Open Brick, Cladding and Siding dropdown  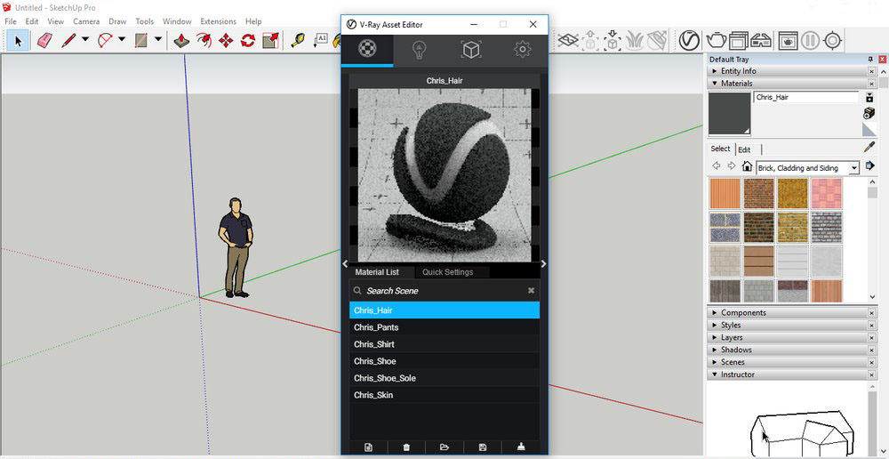pyautogui.click(x=853, y=168)
